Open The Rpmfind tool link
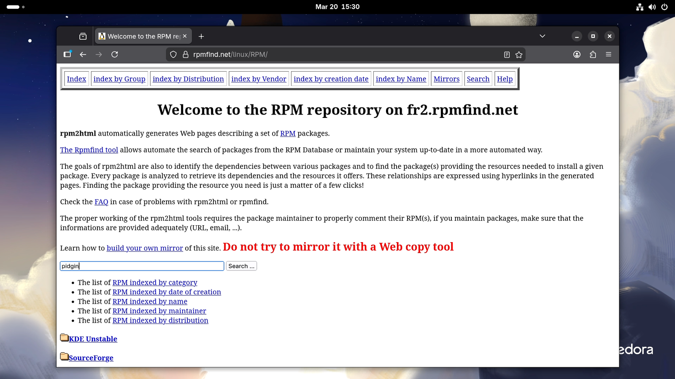675x379 pixels. pyautogui.click(x=89, y=150)
